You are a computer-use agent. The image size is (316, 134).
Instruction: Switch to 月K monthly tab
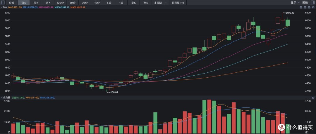(x=48, y=3)
